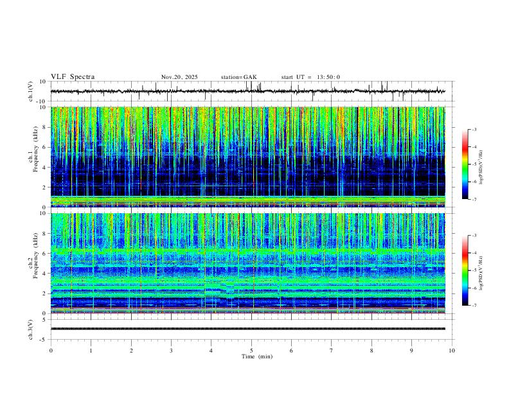509x393 pixels.
Task: Click the 'VLF Spectra' title text
Action: tap(73, 77)
